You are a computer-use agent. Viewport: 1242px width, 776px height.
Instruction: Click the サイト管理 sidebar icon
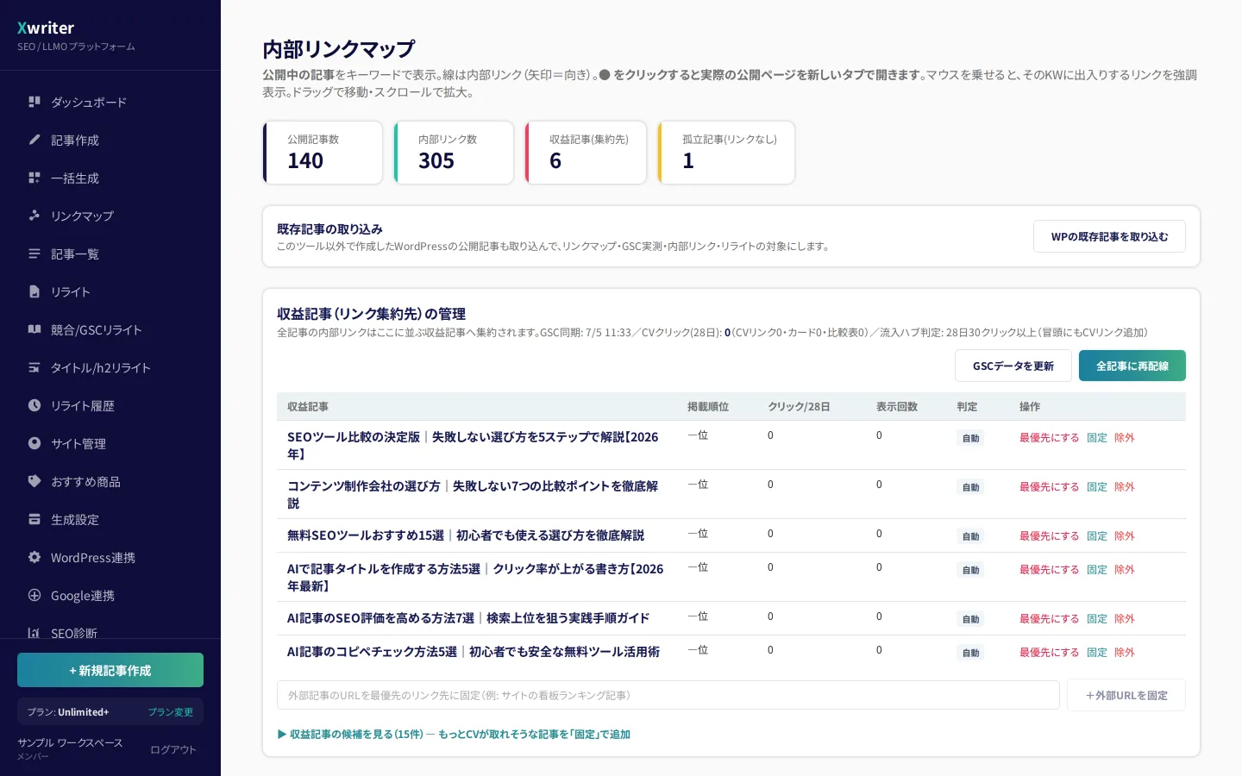[x=34, y=443]
